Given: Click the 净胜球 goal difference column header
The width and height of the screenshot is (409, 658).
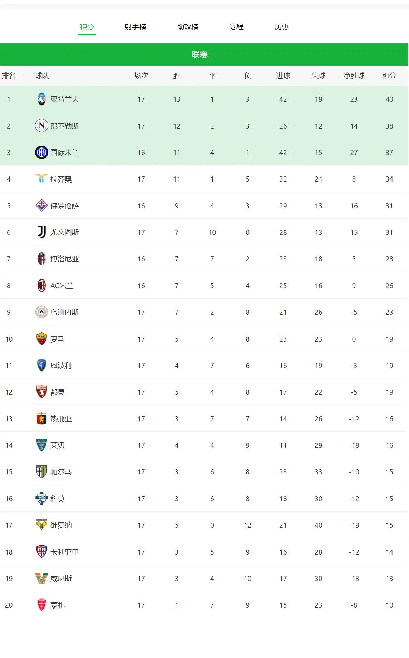Looking at the screenshot, I should (354, 76).
